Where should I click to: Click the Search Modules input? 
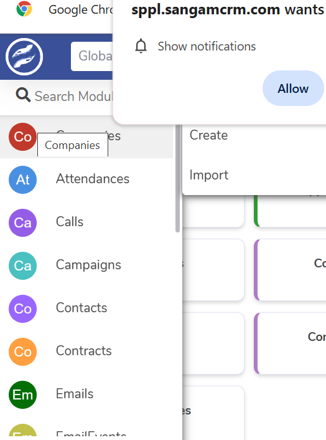tap(73, 96)
